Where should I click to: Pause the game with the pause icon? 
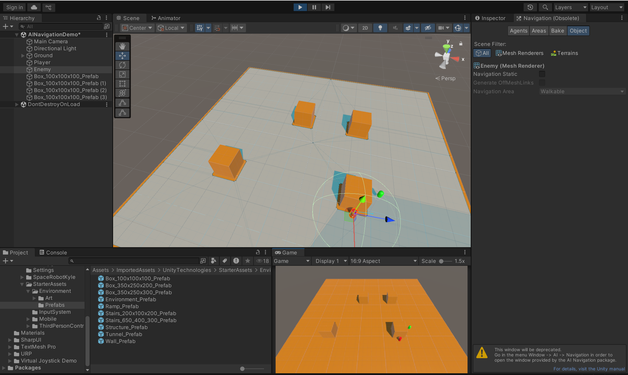pos(314,7)
